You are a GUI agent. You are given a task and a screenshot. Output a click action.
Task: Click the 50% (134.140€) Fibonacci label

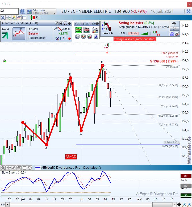[169, 106]
